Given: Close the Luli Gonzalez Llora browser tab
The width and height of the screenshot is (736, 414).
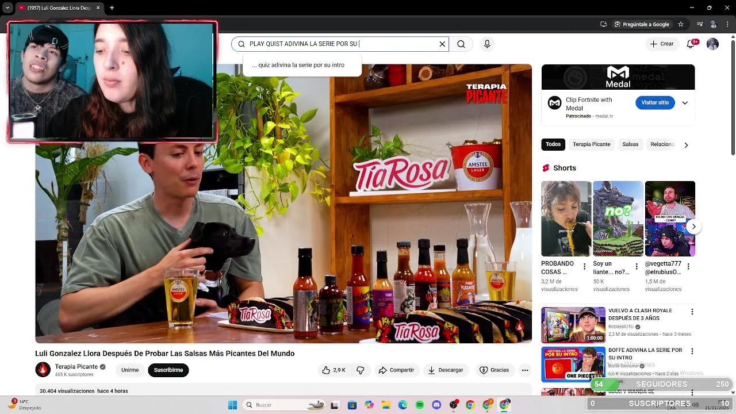Looking at the screenshot, I should coord(98,8).
